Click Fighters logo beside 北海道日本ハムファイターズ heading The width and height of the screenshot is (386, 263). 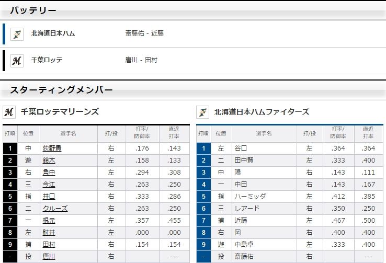[x=202, y=112]
